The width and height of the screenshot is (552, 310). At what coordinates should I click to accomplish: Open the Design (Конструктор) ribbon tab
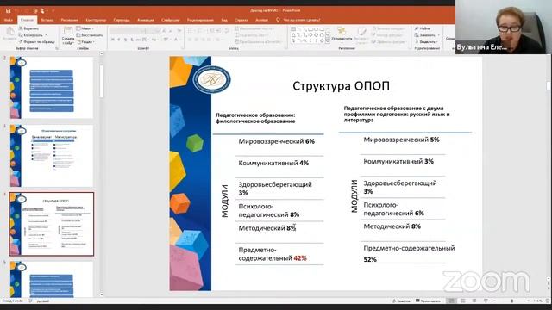96,20
